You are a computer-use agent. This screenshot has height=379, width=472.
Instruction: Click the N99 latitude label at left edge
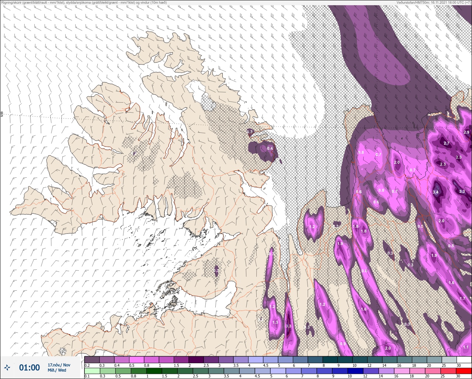tap(2, 114)
